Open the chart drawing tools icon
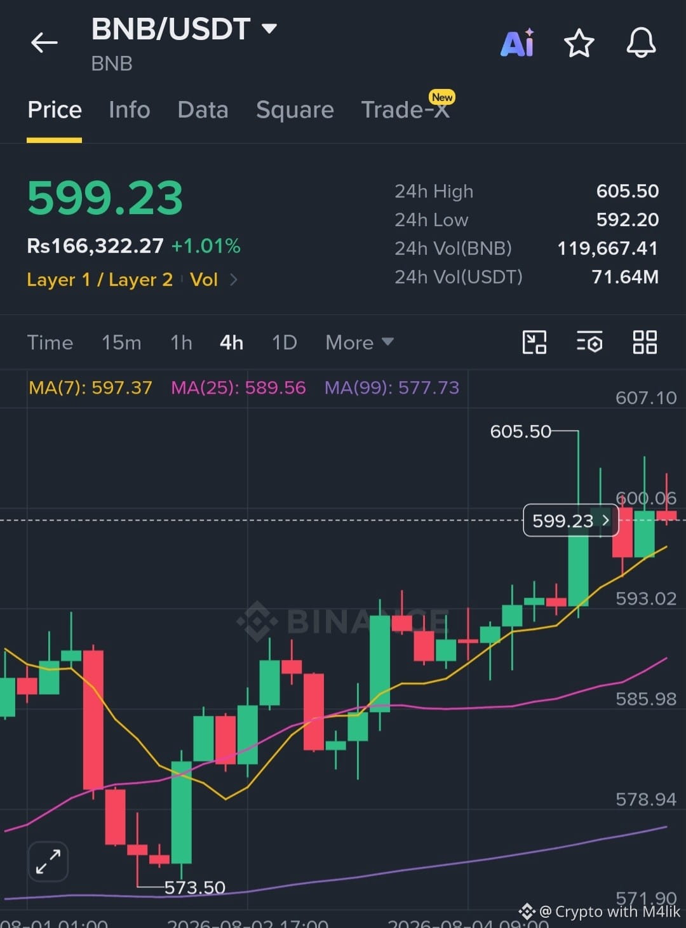Image resolution: width=686 pixels, height=928 pixels. pyautogui.click(x=534, y=342)
